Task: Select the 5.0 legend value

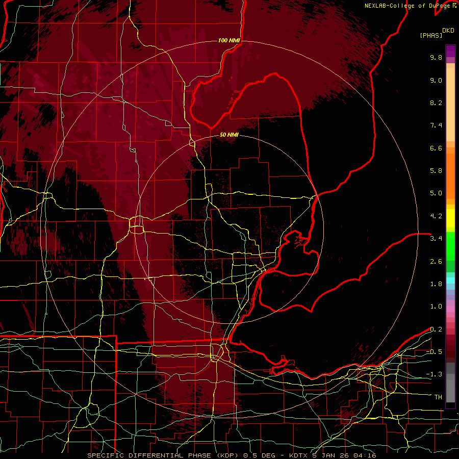Action: pos(436,193)
